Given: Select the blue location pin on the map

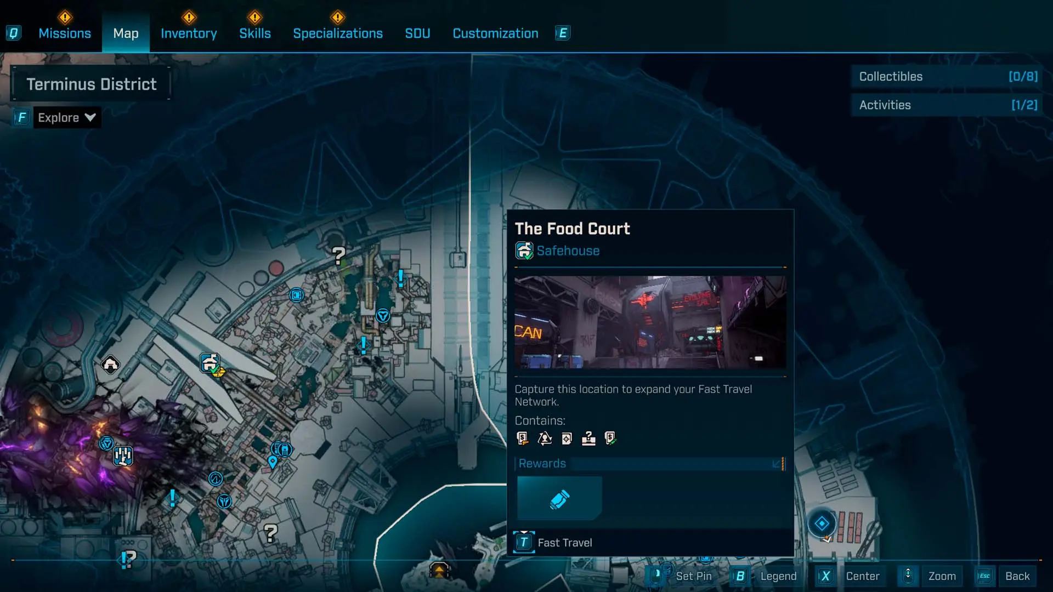Looking at the screenshot, I should pos(272,462).
